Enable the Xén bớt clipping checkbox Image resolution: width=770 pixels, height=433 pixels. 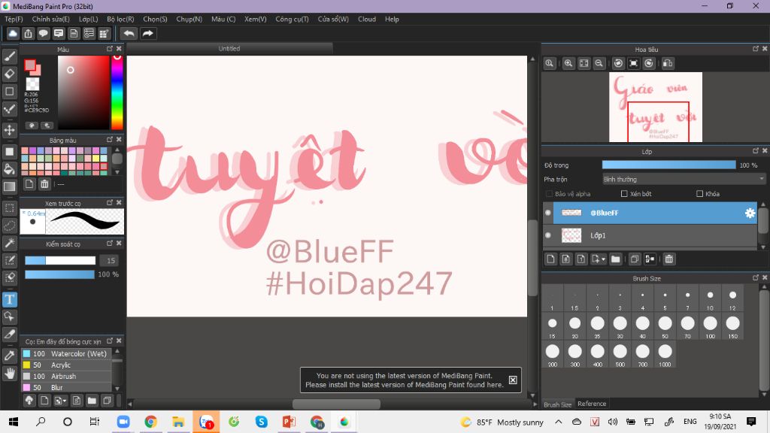click(624, 194)
